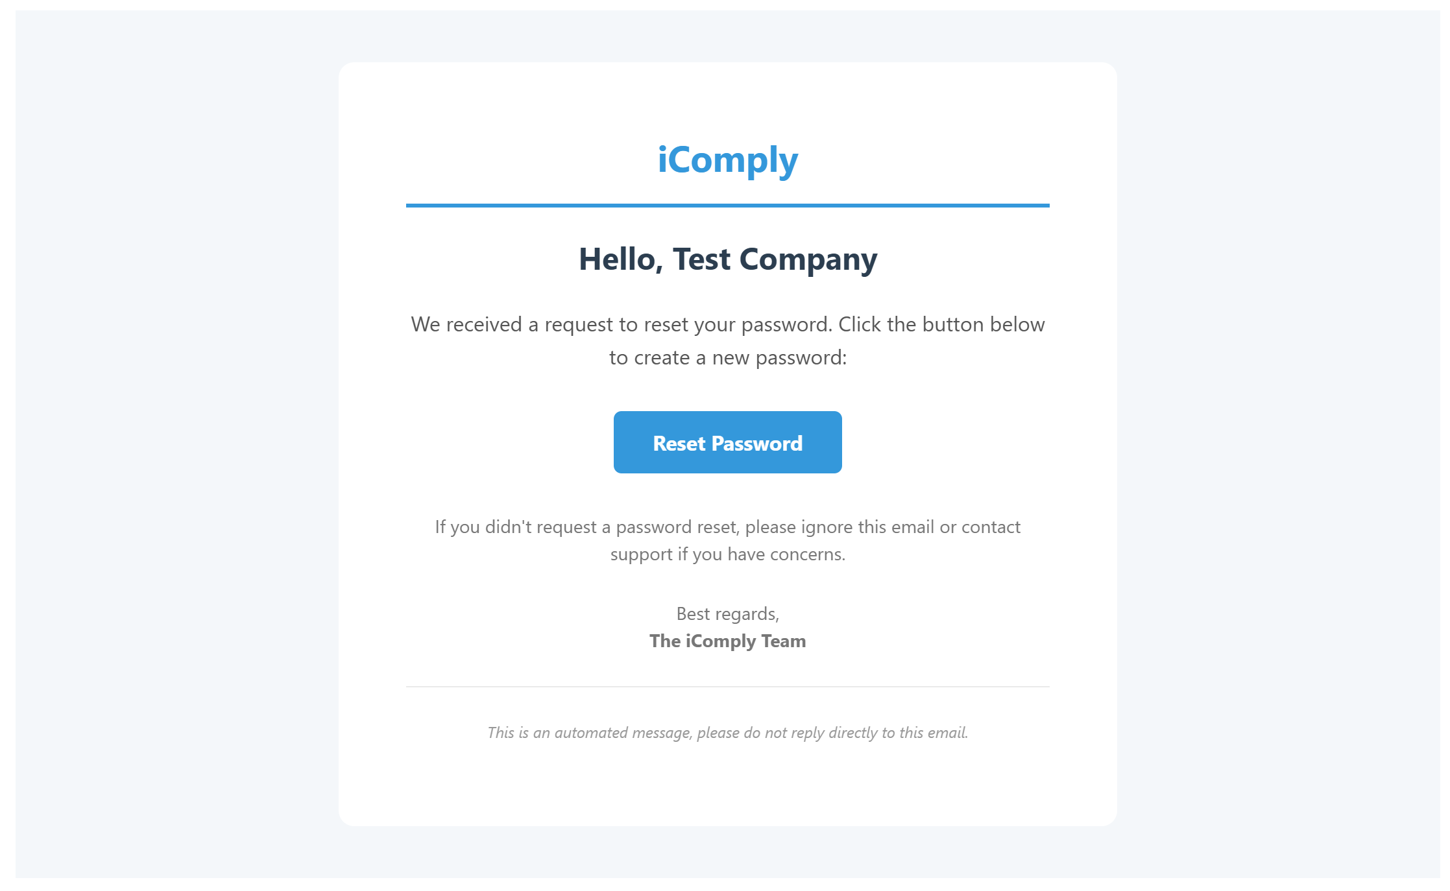Click the word 'Company' in the heading

click(x=808, y=259)
